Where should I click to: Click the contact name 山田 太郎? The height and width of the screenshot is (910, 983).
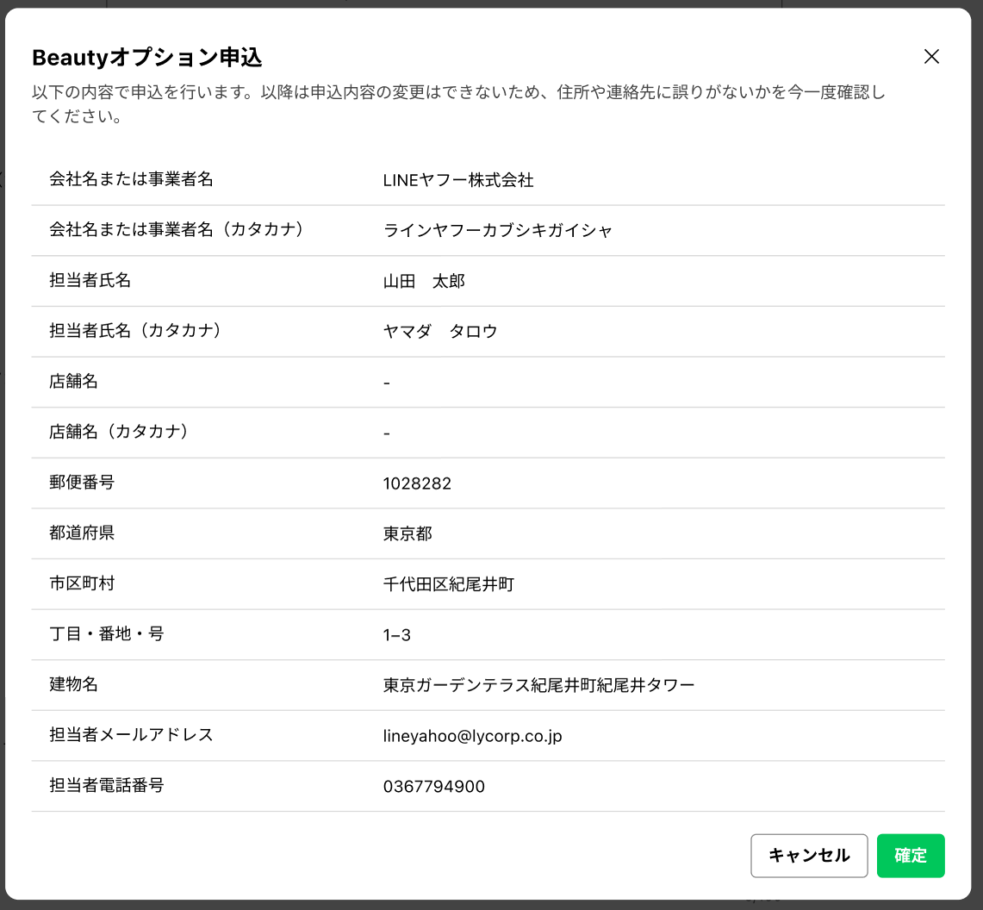point(424,281)
